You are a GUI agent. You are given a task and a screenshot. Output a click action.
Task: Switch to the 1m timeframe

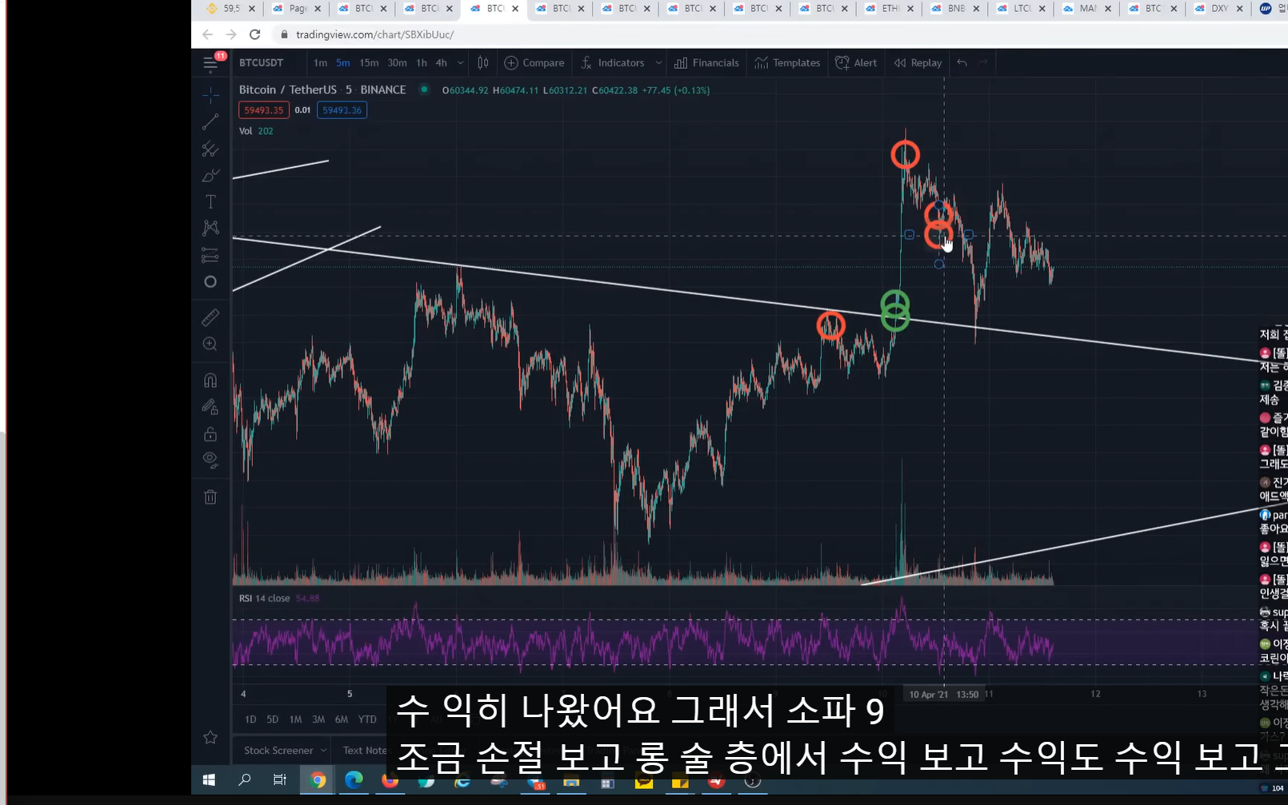320,62
